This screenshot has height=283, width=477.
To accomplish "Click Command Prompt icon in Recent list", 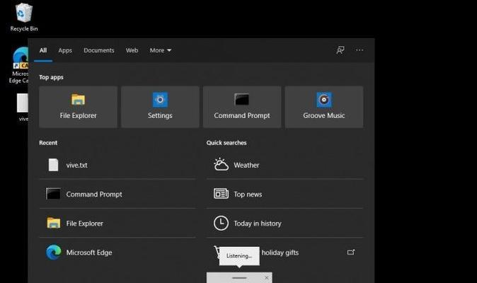I will tap(53, 194).
